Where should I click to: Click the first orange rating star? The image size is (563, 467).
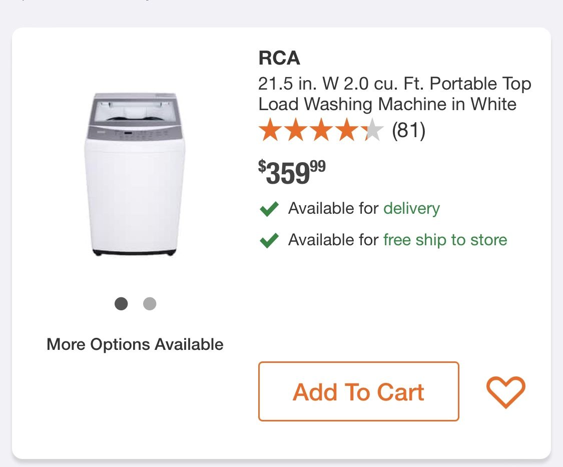(270, 131)
